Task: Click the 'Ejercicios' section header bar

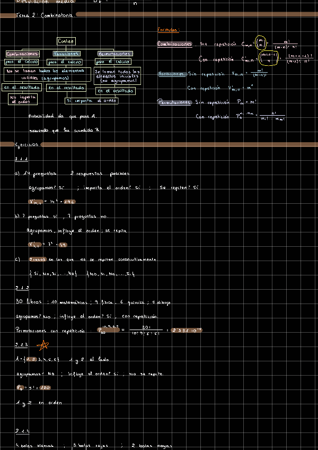Action: (x=26, y=144)
